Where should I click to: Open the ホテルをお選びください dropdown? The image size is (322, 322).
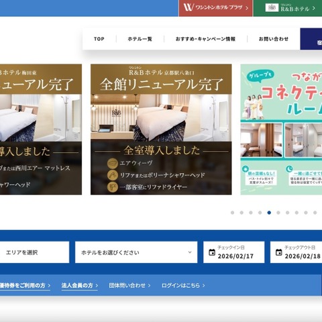[136, 252]
